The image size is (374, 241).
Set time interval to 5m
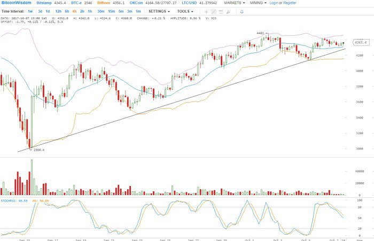121,11
